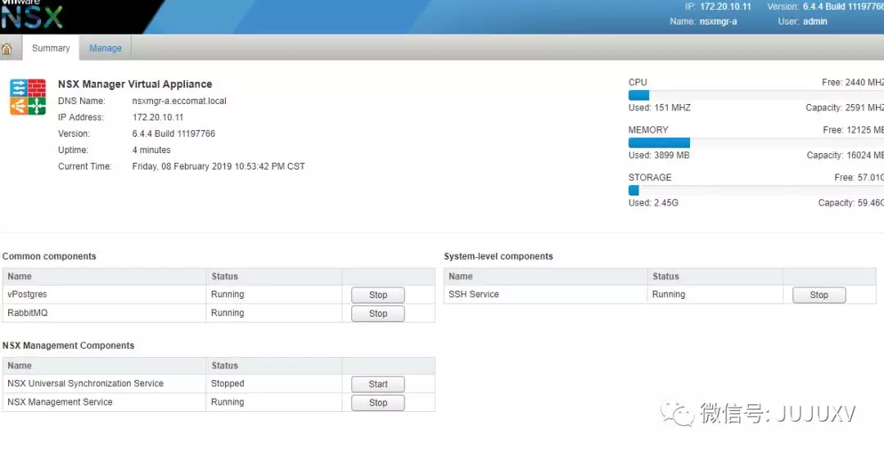Start NSX Universal Synchronization Service

tap(377, 384)
